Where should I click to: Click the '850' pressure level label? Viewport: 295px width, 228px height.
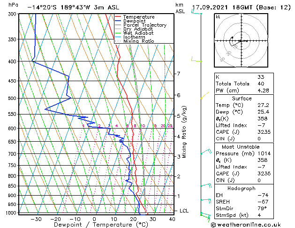13,186
